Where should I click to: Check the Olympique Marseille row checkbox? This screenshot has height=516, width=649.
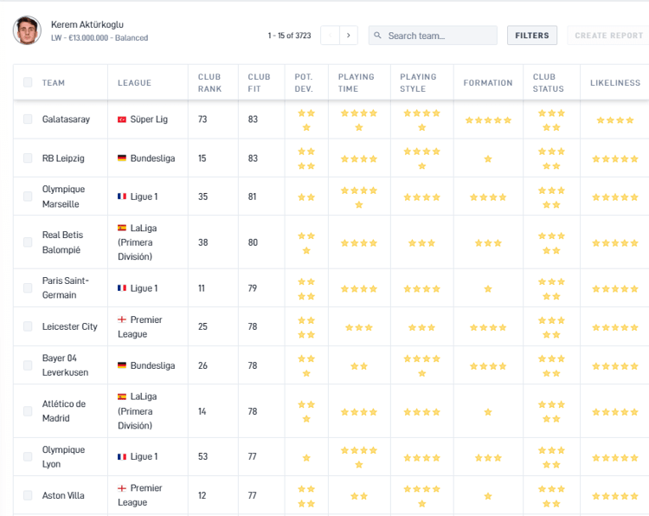(28, 197)
